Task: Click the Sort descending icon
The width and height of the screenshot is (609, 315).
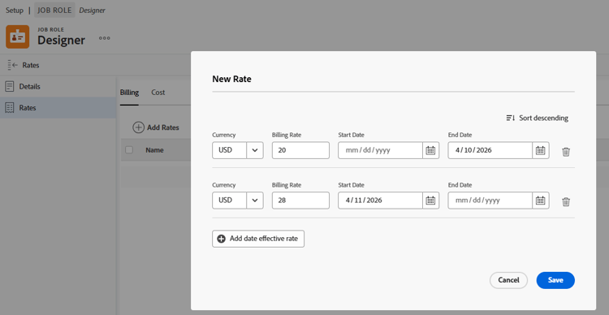Action: (511, 118)
